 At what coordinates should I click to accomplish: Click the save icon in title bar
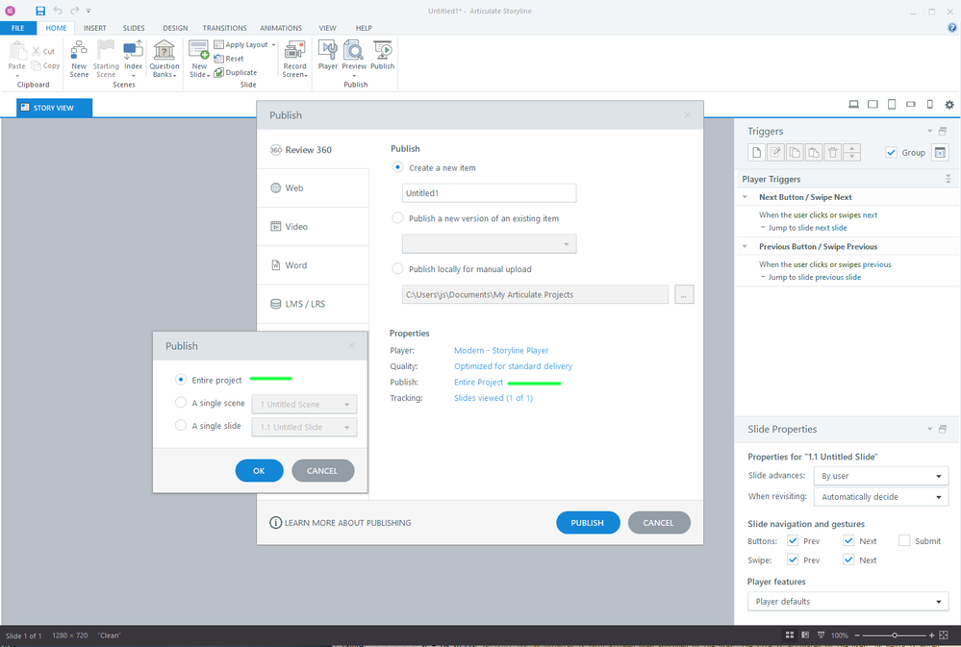(x=40, y=11)
